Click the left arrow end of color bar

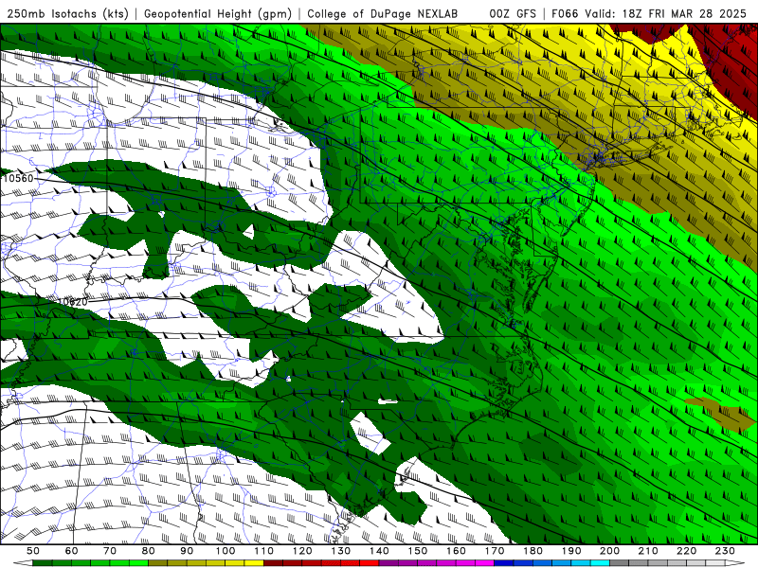click(x=23, y=563)
